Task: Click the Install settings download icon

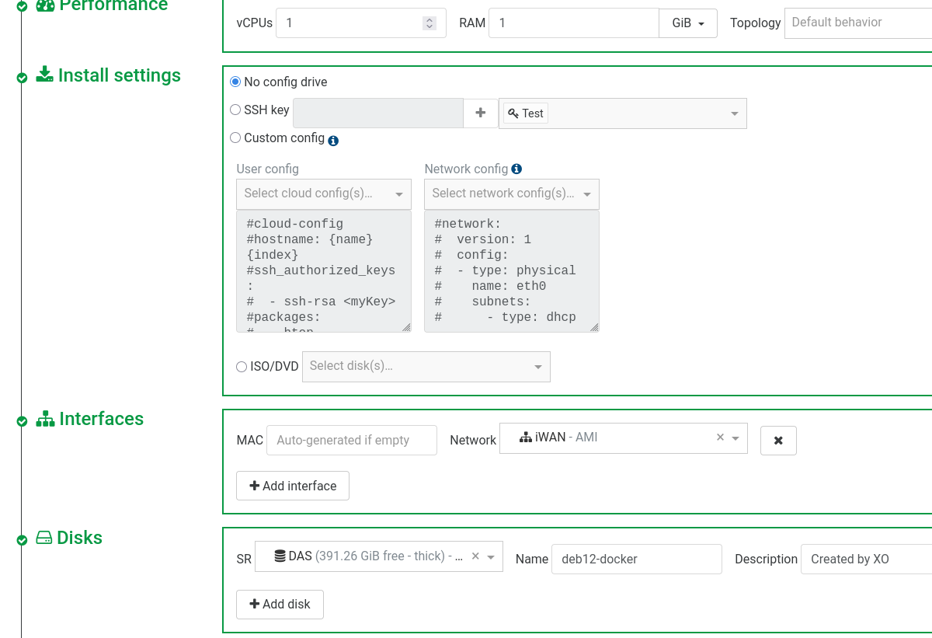Action: pos(45,75)
